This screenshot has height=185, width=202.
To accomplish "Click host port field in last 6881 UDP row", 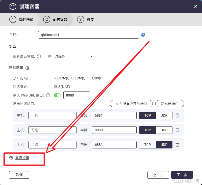I will [52, 145].
